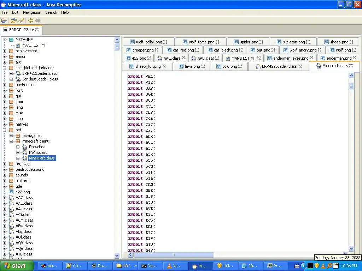Click the armor package icon
This screenshot has width=362, height=271.
[x=11, y=56]
